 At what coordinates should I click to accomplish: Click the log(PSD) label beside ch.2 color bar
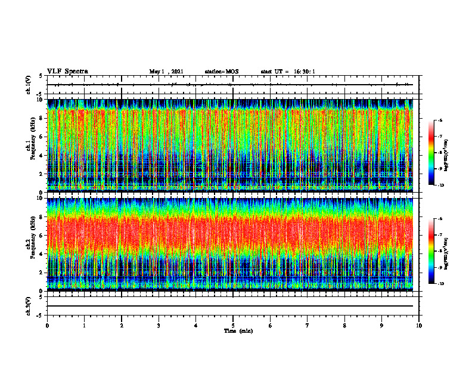click(447, 253)
